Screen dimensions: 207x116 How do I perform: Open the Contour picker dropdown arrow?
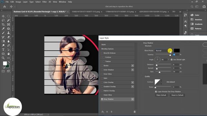(x=161, y=82)
